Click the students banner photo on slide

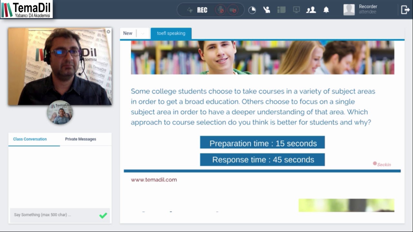262,57
